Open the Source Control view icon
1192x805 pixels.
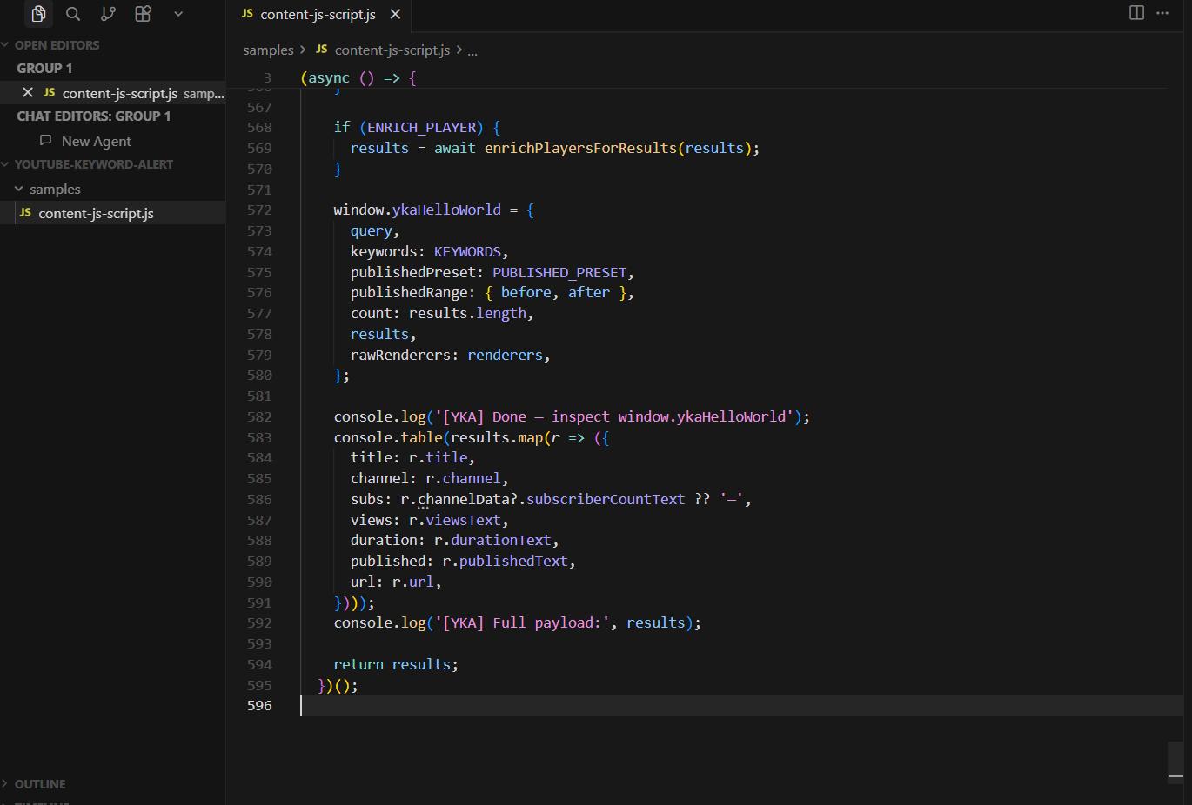(x=108, y=14)
